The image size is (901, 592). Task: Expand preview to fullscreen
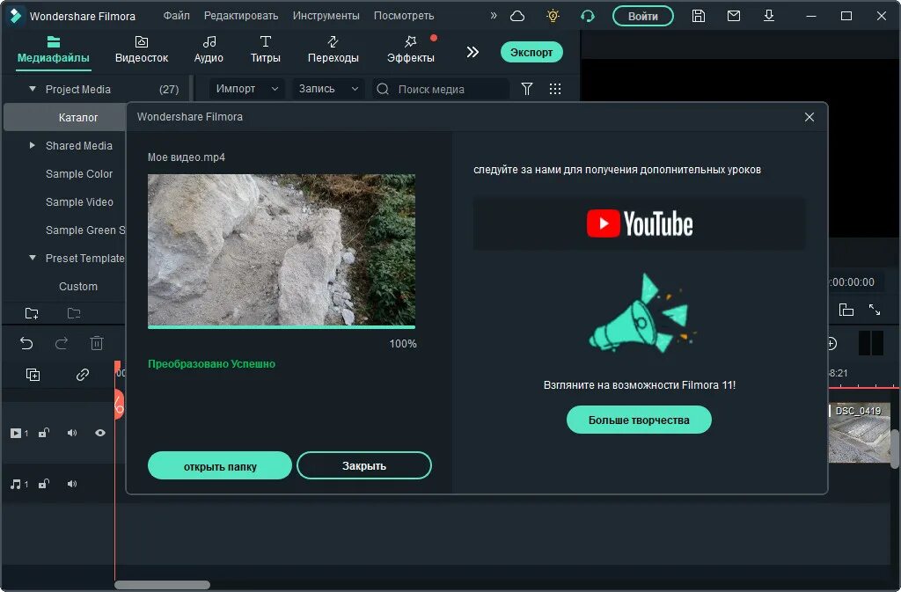coord(875,310)
